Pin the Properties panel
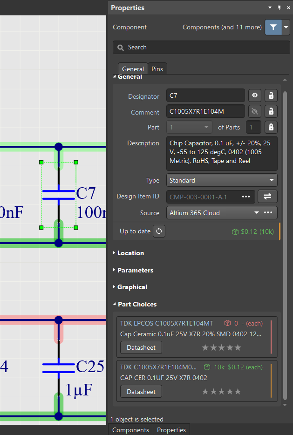The width and height of the screenshot is (293, 435). 279,8
